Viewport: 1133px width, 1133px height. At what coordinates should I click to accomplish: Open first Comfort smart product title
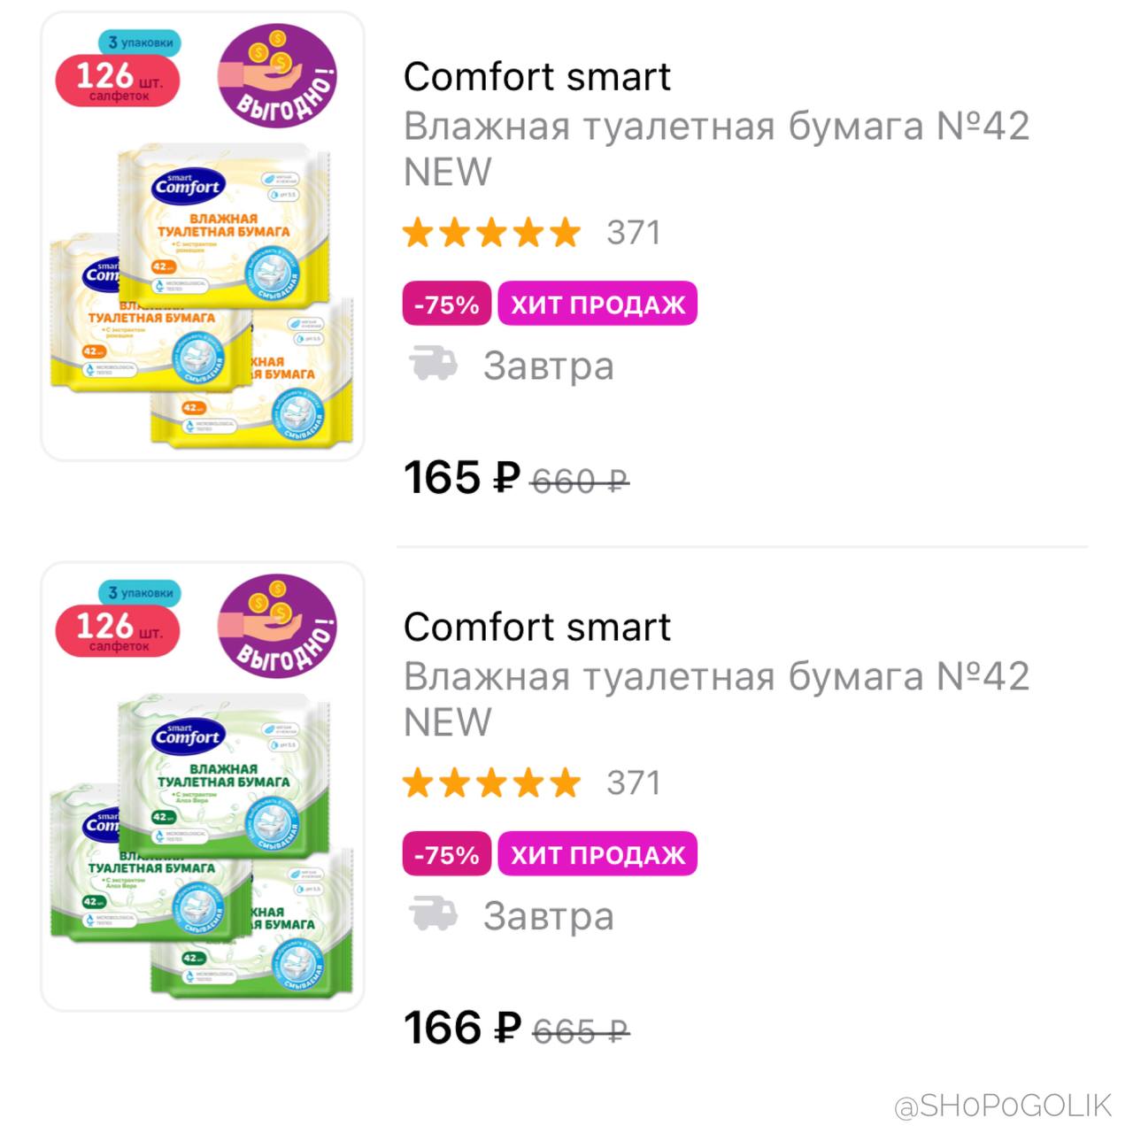[x=537, y=77]
